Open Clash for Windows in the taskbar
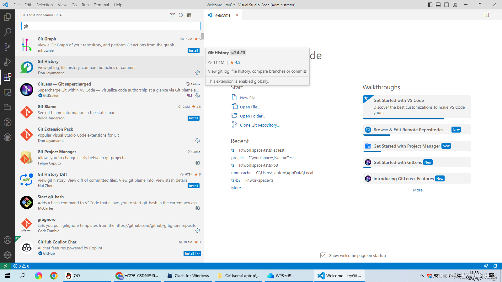The width and height of the screenshot is (502, 282). [x=188, y=276]
